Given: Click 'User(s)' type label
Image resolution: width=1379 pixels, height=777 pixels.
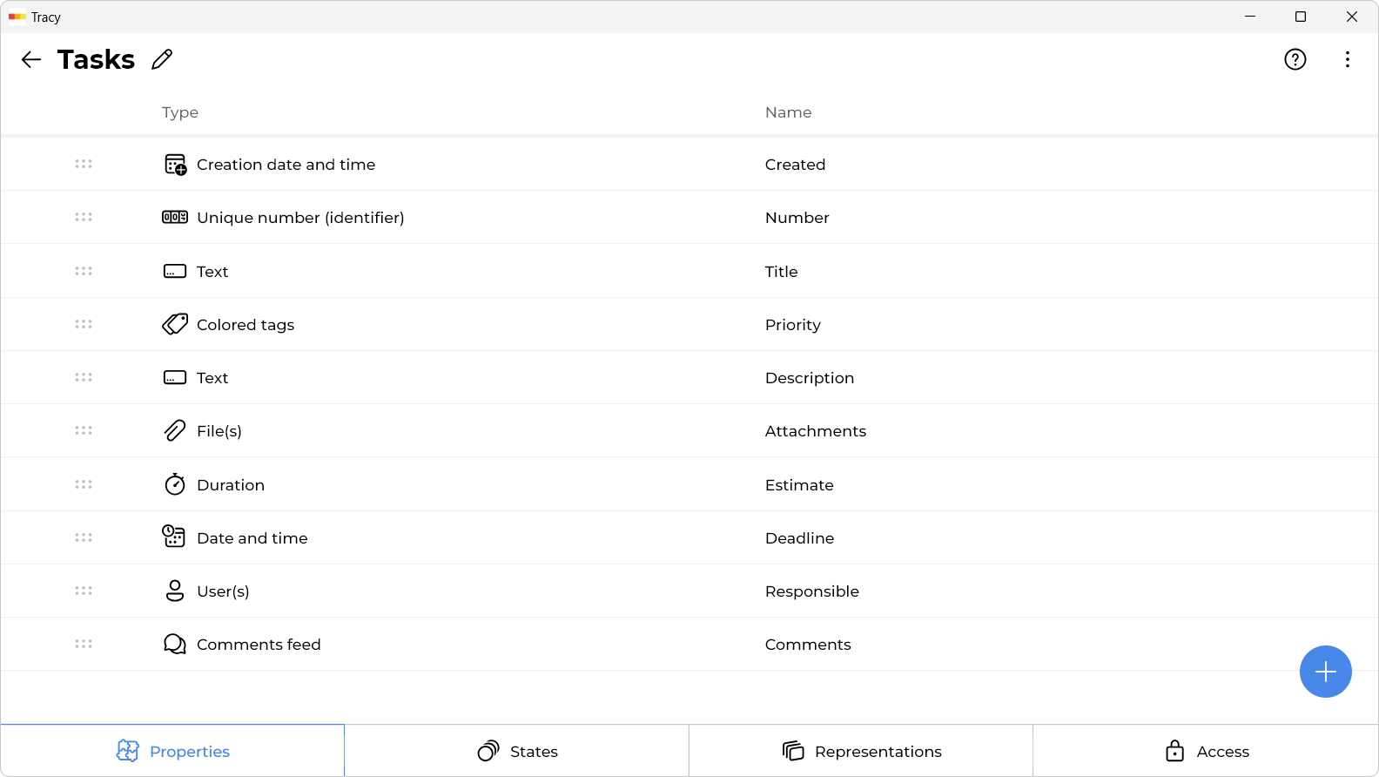Looking at the screenshot, I should (223, 591).
